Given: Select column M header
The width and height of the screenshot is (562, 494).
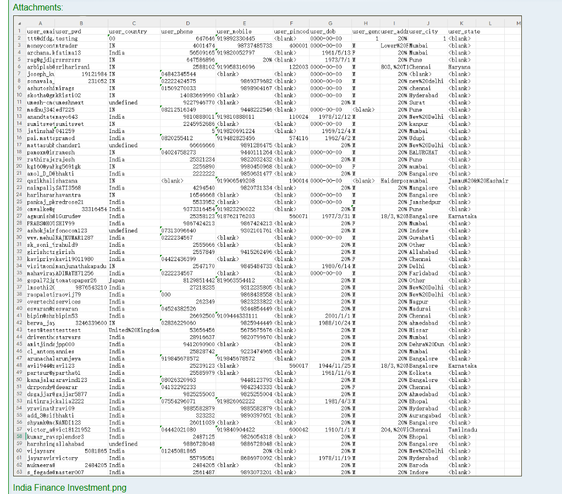Looking at the screenshot, I should tap(518, 24).
